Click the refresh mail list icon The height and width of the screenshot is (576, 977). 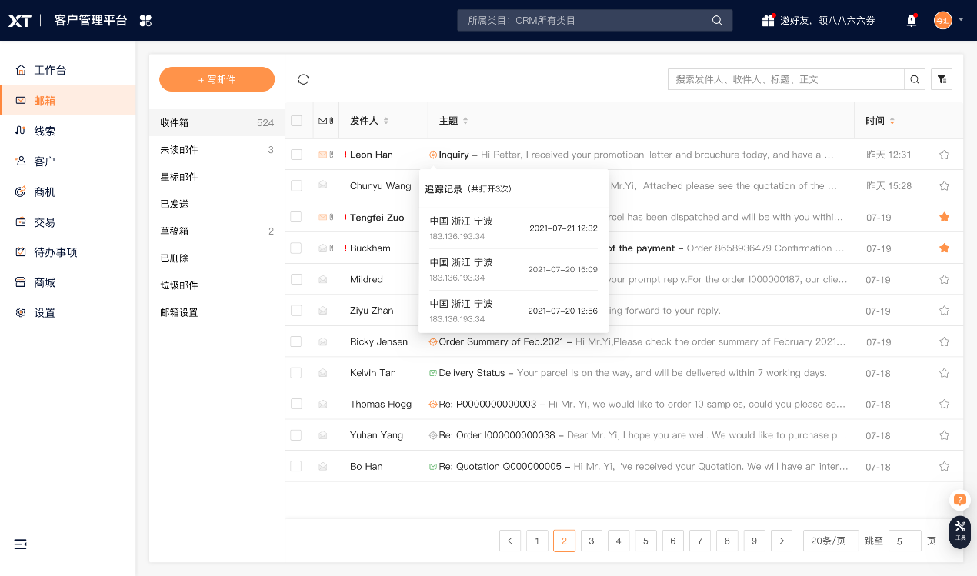pyautogui.click(x=303, y=79)
